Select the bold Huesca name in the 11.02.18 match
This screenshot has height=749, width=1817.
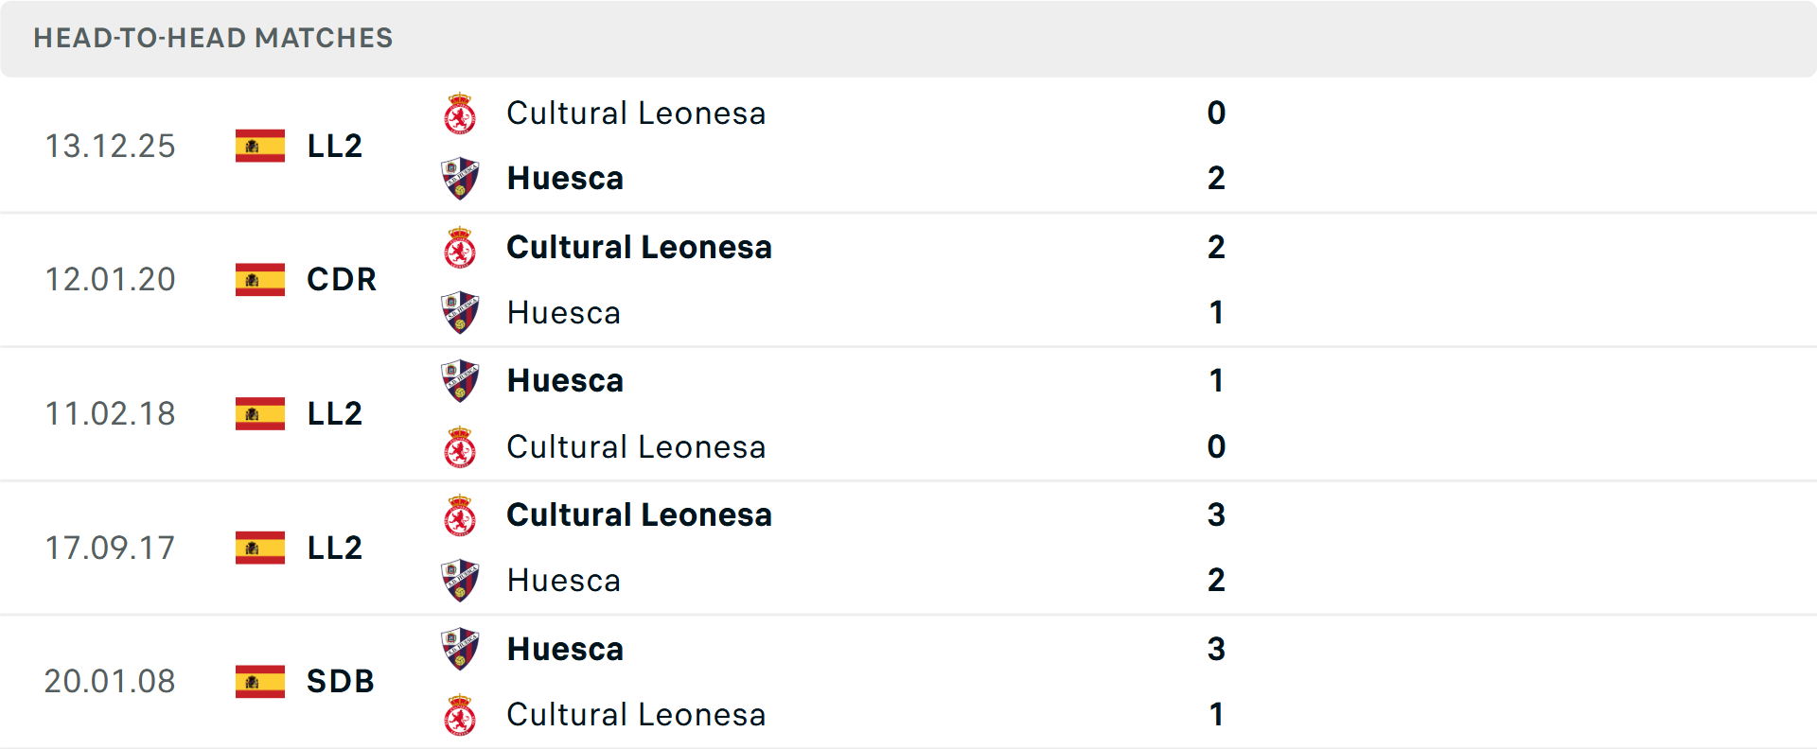565,380
